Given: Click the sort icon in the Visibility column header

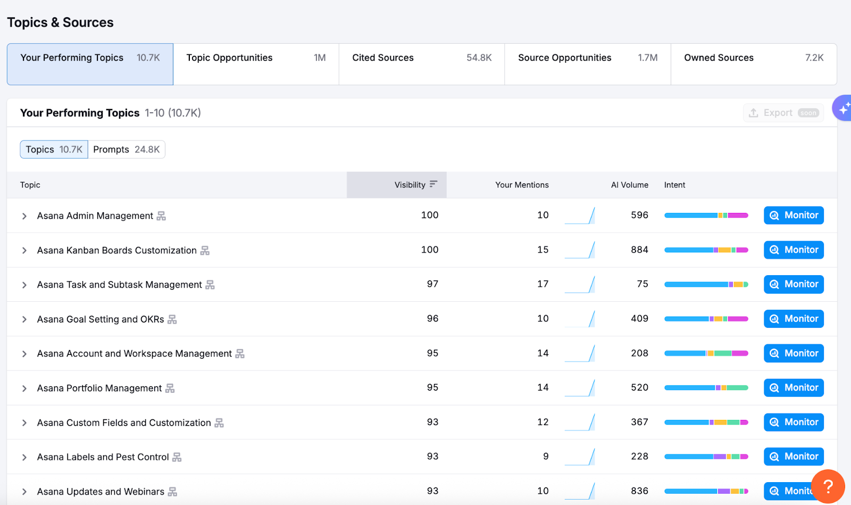Looking at the screenshot, I should point(434,184).
